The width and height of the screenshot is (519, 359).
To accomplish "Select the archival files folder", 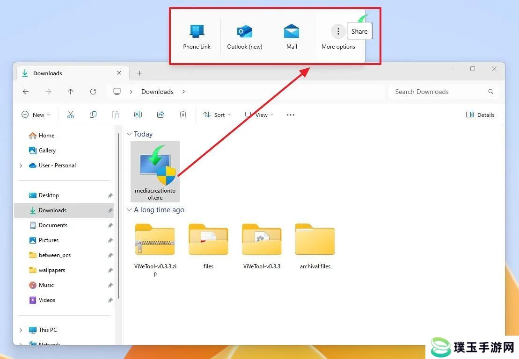I will (x=315, y=247).
